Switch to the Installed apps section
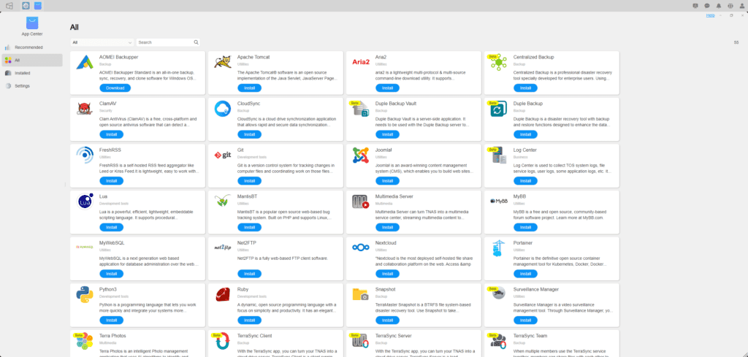Viewport: 748px width, 357px height. point(22,73)
